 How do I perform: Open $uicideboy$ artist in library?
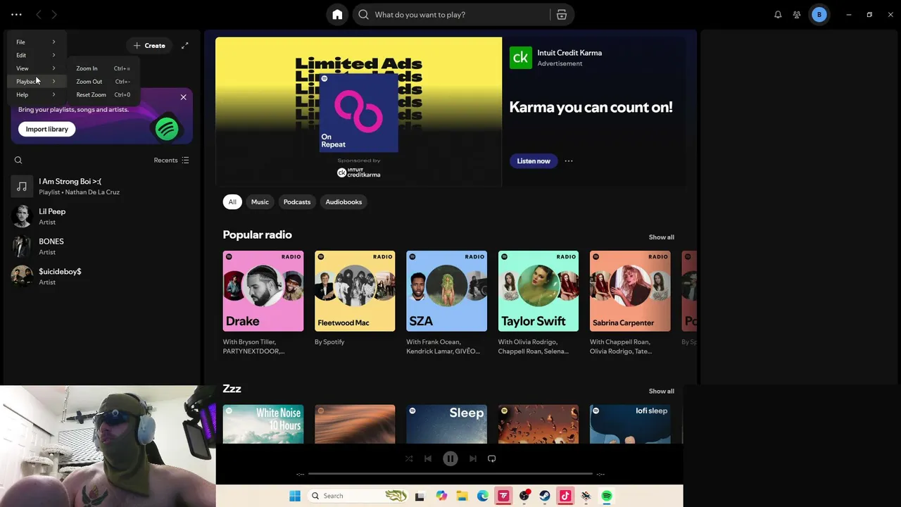(102, 276)
